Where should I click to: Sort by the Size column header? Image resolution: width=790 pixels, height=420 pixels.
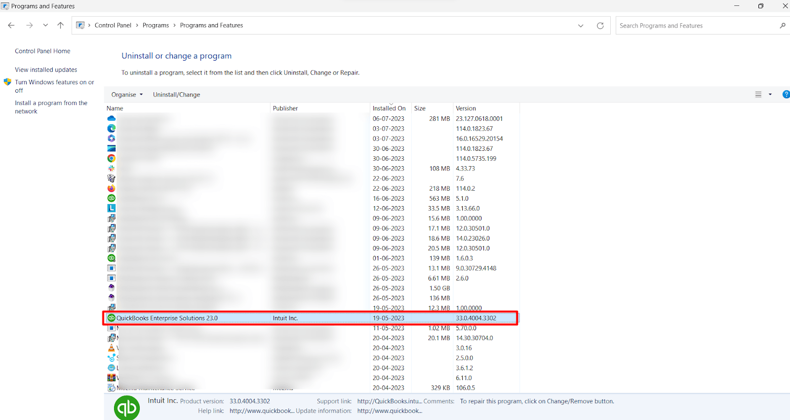[432, 108]
